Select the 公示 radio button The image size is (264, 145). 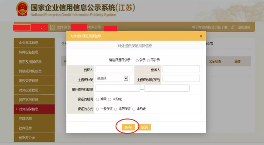(x=137, y=60)
